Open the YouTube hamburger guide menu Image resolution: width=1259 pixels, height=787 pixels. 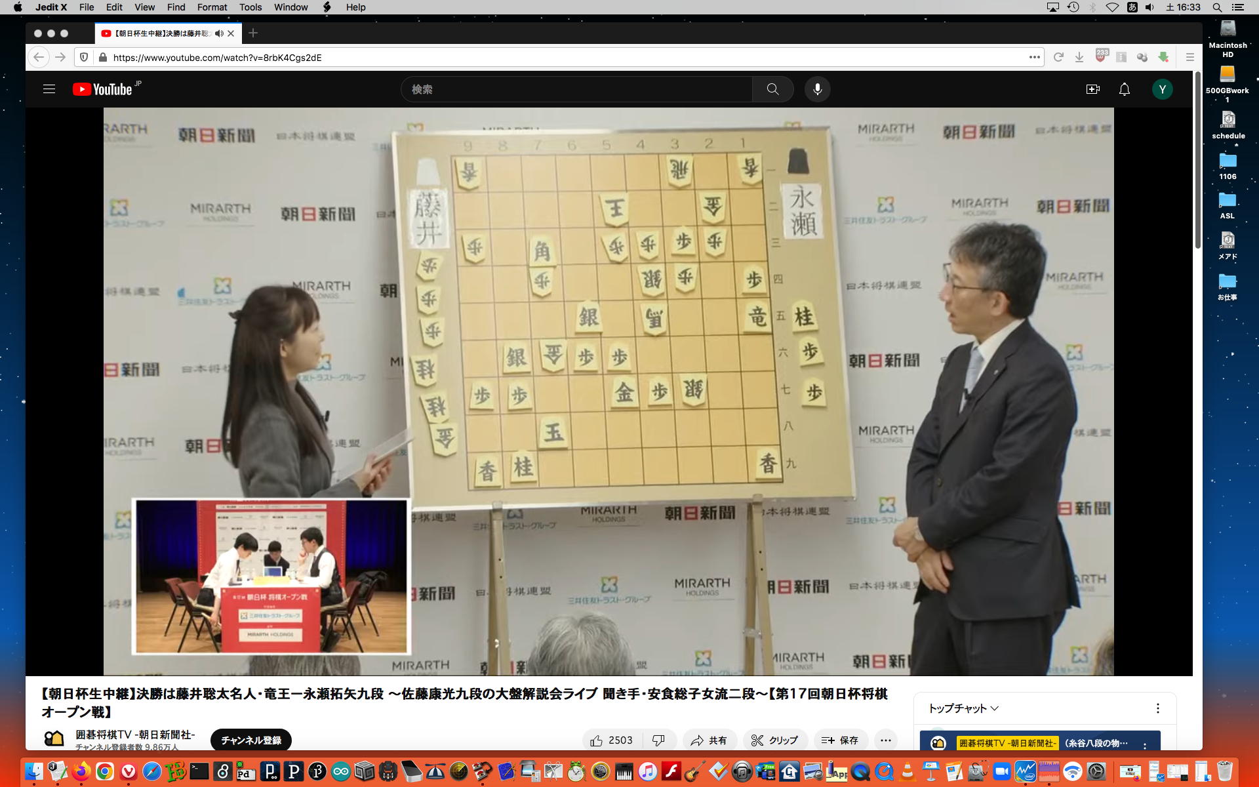[x=49, y=89]
